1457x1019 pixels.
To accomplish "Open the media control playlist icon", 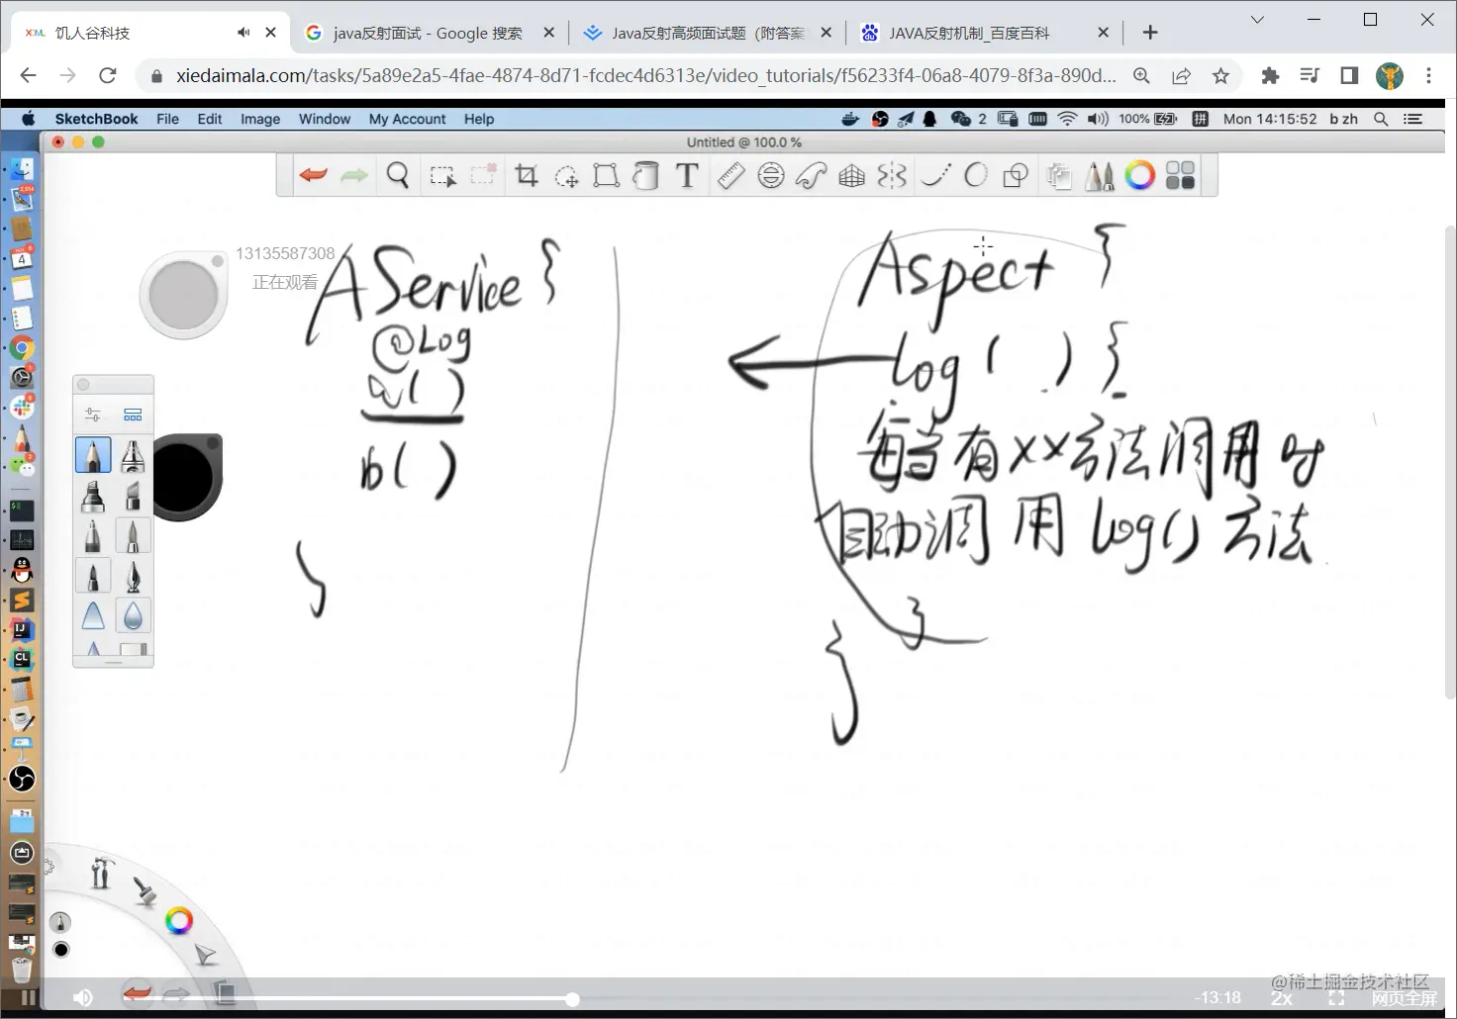I will point(1310,75).
